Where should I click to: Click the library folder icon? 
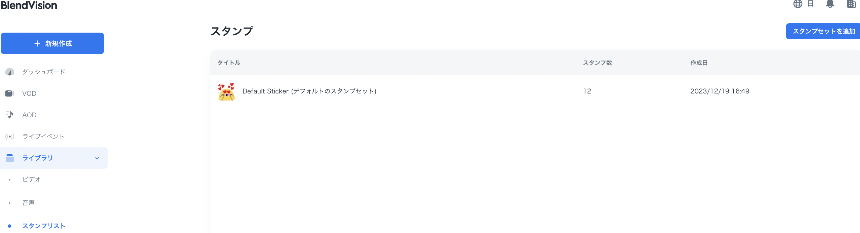(x=10, y=158)
